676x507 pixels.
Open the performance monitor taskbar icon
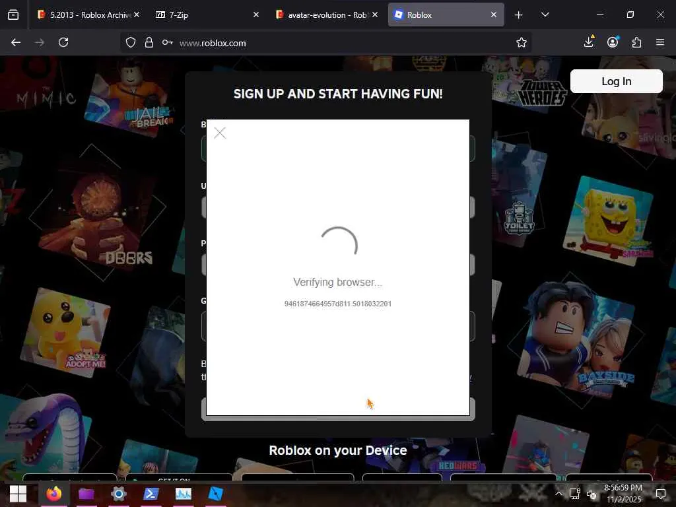184,494
